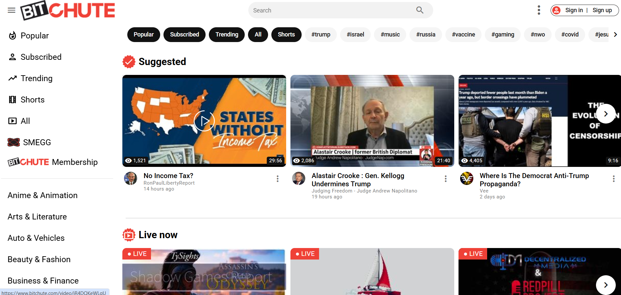Select the Shorts filter chip
The image size is (621, 295).
(286, 34)
